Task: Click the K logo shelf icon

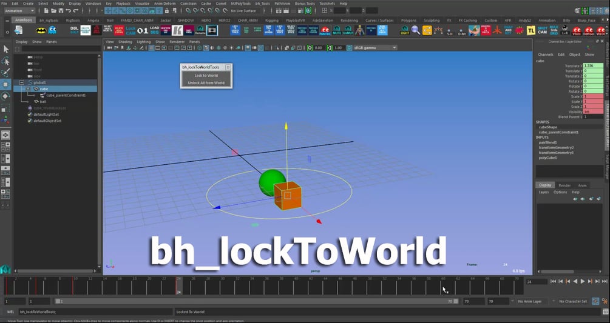Action: pyautogui.click(x=177, y=30)
